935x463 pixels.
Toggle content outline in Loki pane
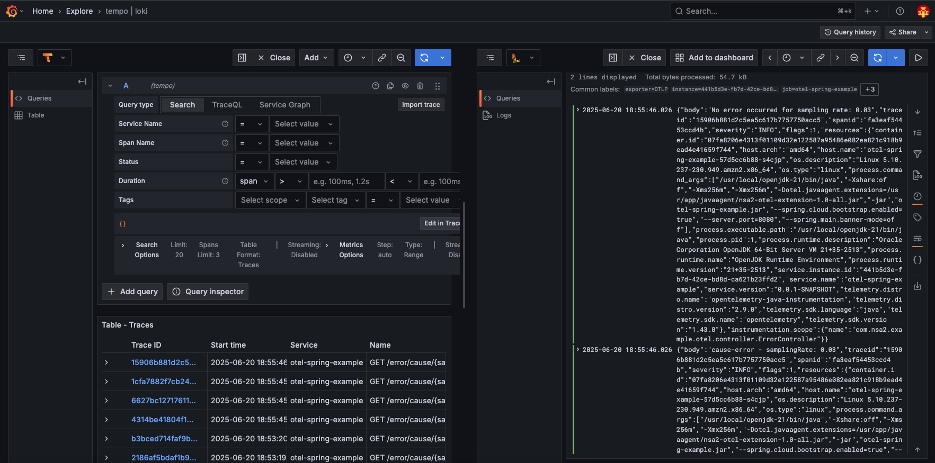click(x=489, y=58)
